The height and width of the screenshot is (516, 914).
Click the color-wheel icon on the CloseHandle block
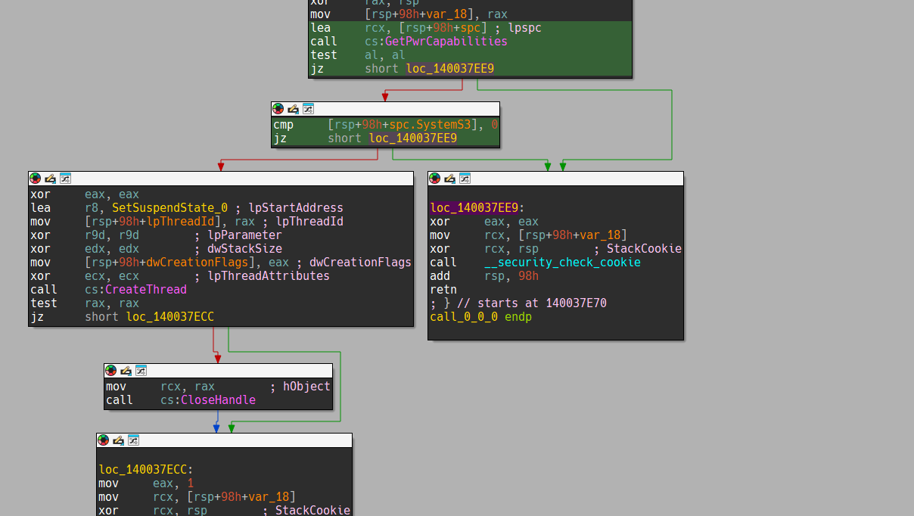(110, 371)
